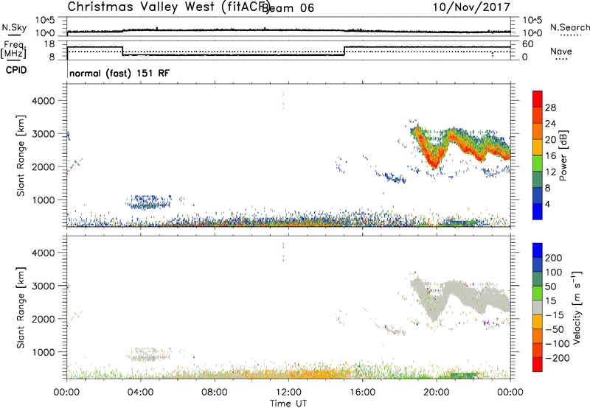Image resolution: width=590 pixels, height=408 pixels.
Task: Click the "-15" label on velocity colorbar
Action: pyautogui.click(x=555, y=315)
